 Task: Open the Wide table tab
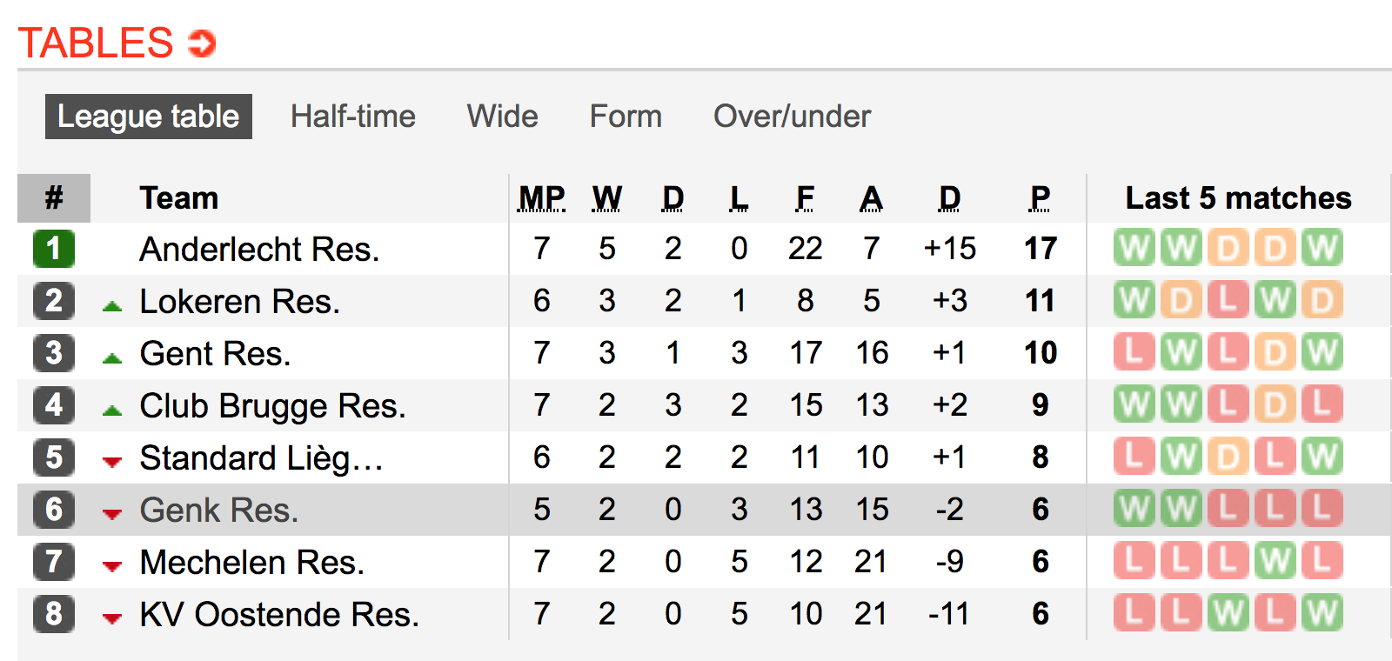coord(502,117)
